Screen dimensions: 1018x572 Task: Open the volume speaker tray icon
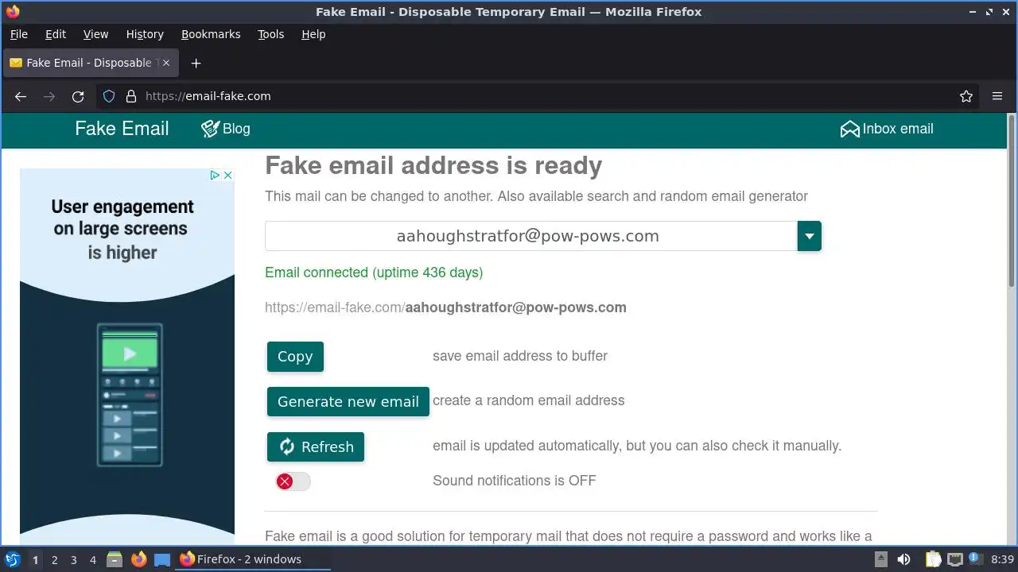pyautogui.click(x=903, y=559)
